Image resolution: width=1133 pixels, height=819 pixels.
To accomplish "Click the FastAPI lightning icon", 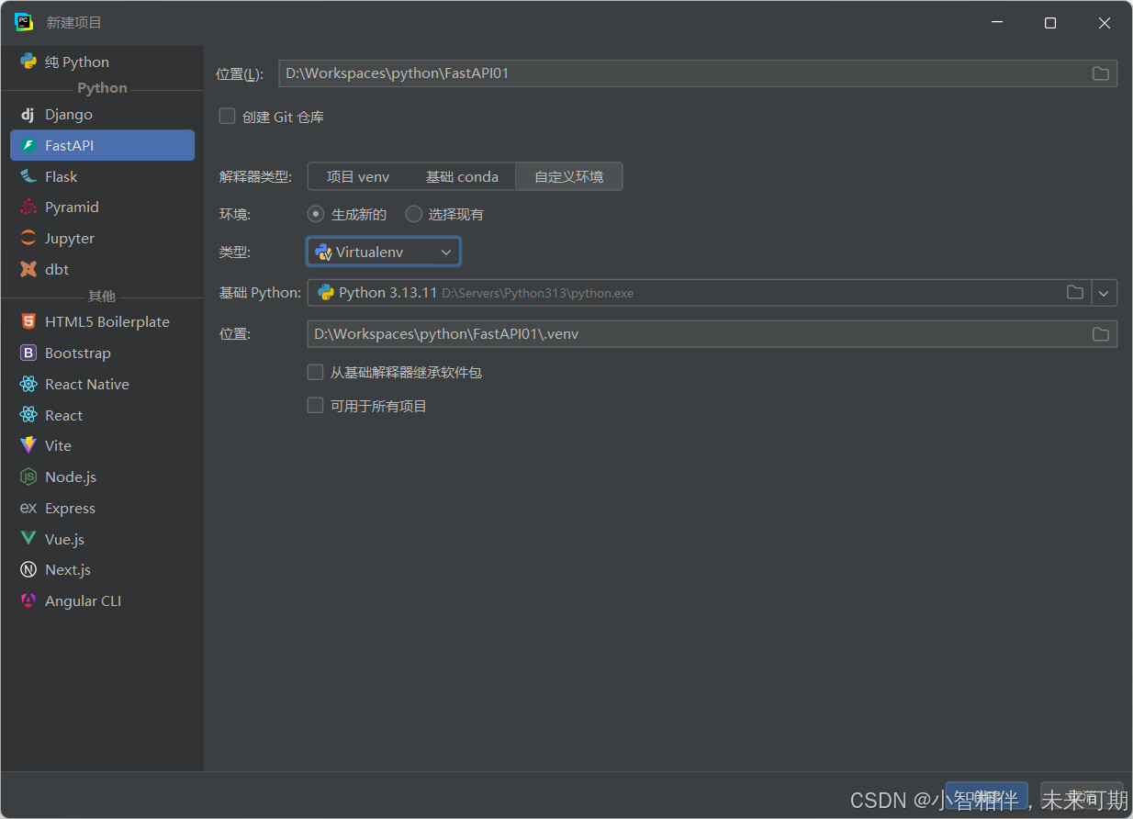I will (28, 145).
